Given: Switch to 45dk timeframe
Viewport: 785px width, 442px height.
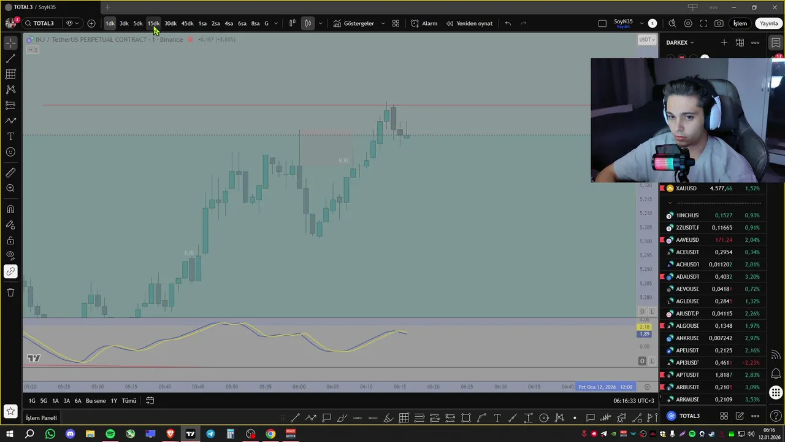Looking at the screenshot, I should point(187,23).
